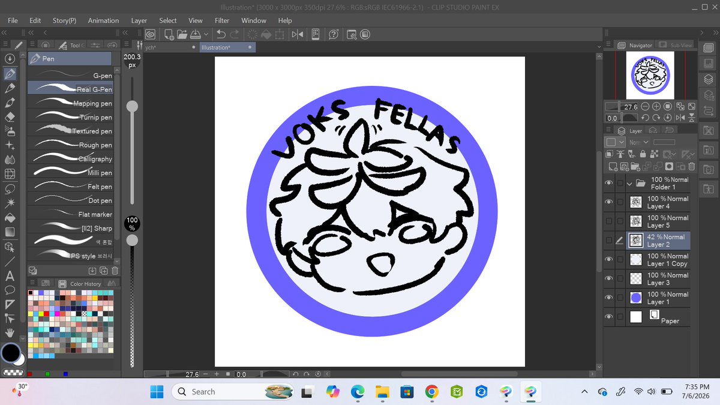
Task: Select the Balloon tool
Action: (x=10, y=290)
